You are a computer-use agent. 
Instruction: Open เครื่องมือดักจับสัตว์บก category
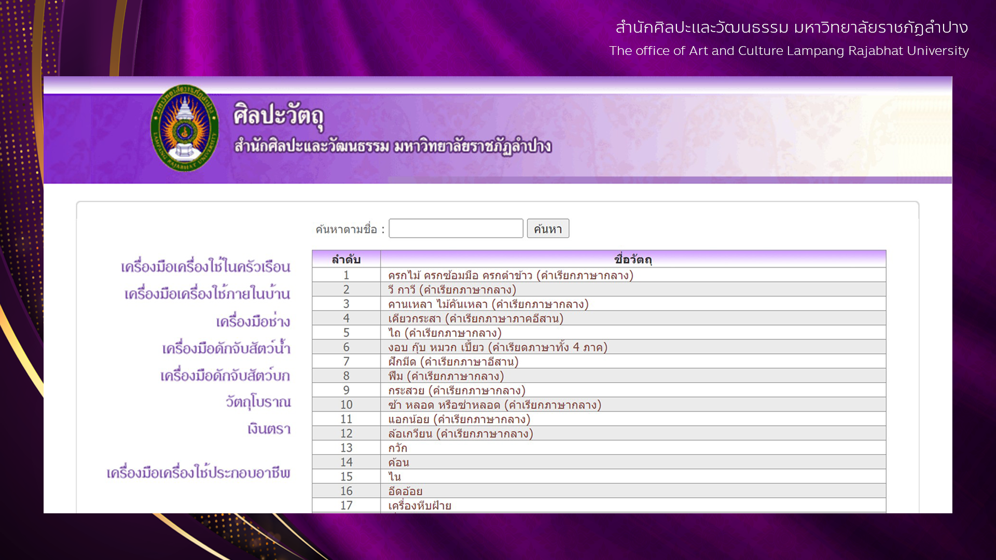pos(225,375)
